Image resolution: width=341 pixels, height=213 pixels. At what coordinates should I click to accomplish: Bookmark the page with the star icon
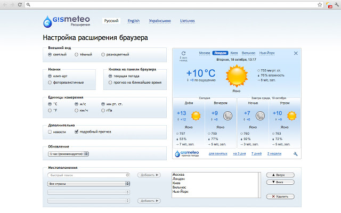(x=320, y=4)
